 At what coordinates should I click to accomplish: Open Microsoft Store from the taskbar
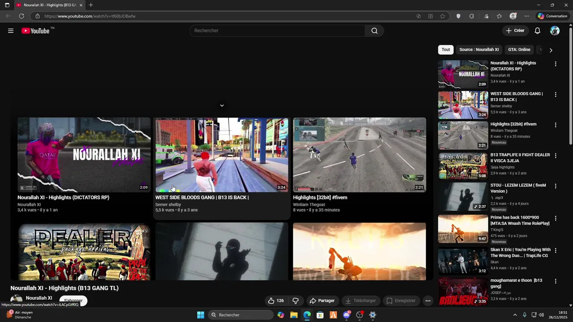pos(320,315)
